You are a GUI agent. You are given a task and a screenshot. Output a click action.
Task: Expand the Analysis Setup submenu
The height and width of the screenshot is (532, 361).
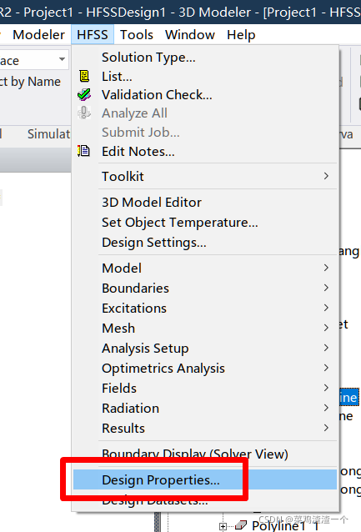tap(205, 348)
